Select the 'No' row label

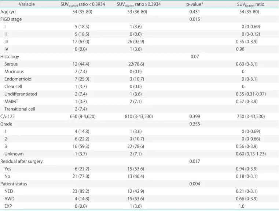point(7,176)
